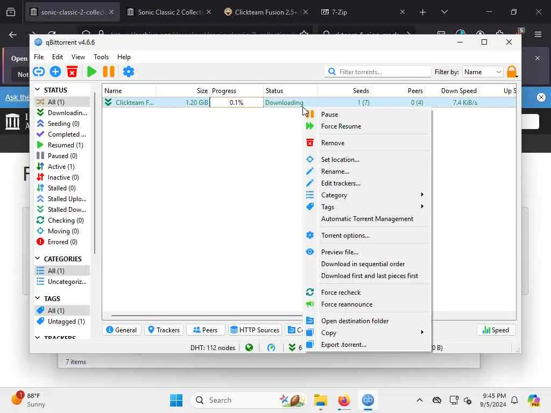Viewport: 551px width, 413px height.
Task: Open the Tools menu
Action: (101, 57)
